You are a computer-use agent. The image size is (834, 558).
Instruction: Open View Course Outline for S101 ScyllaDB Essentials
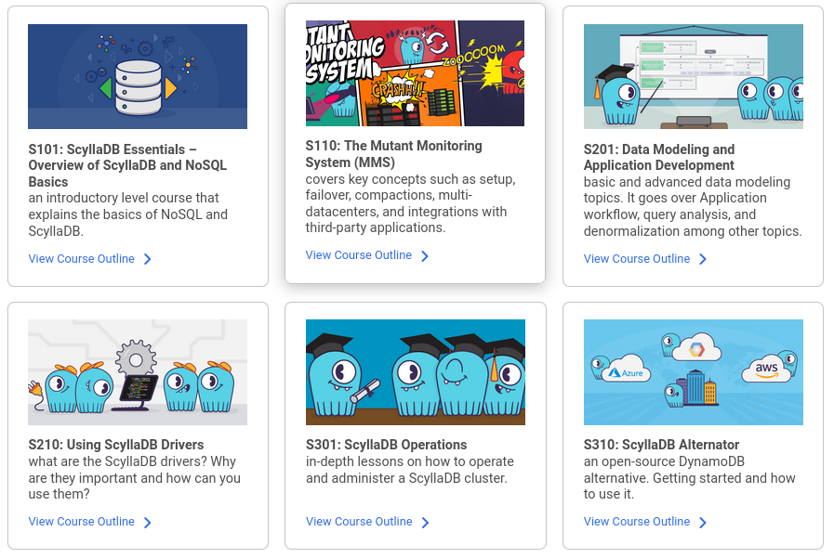coord(82,258)
